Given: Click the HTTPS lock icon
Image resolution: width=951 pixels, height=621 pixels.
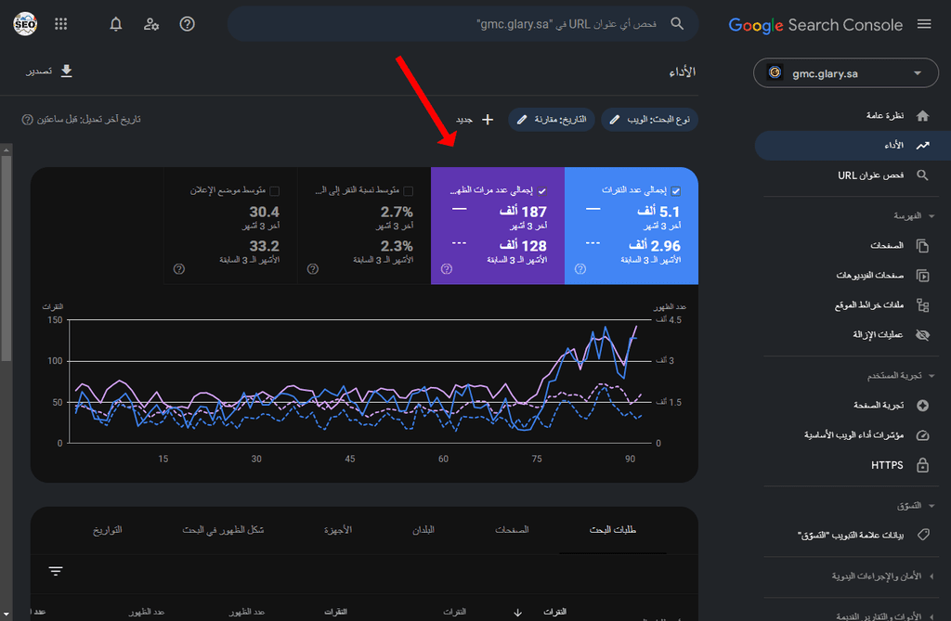Looking at the screenshot, I should [922, 465].
